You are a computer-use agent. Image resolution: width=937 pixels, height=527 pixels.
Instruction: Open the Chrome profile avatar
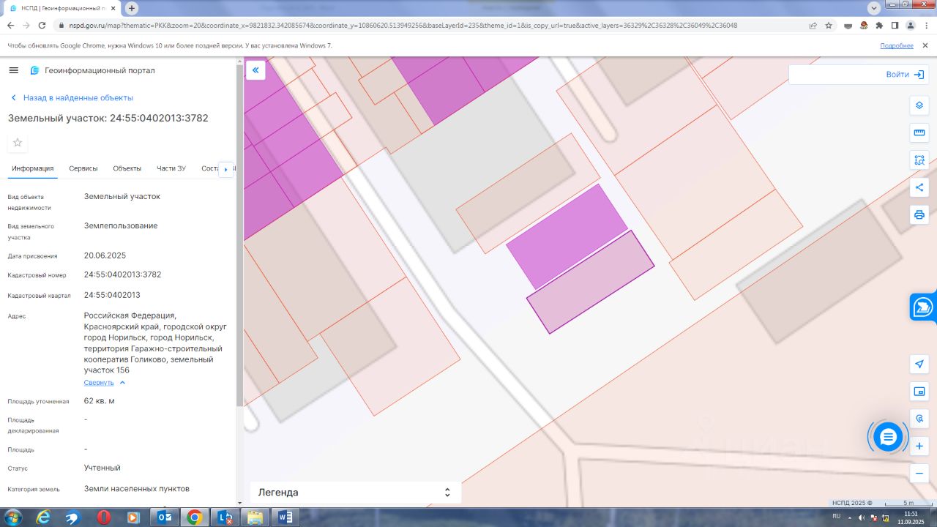click(911, 25)
